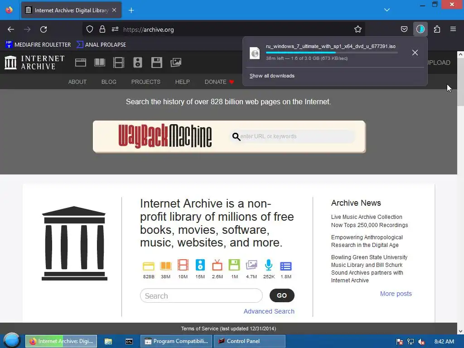Click More posts link

[x=396, y=294]
